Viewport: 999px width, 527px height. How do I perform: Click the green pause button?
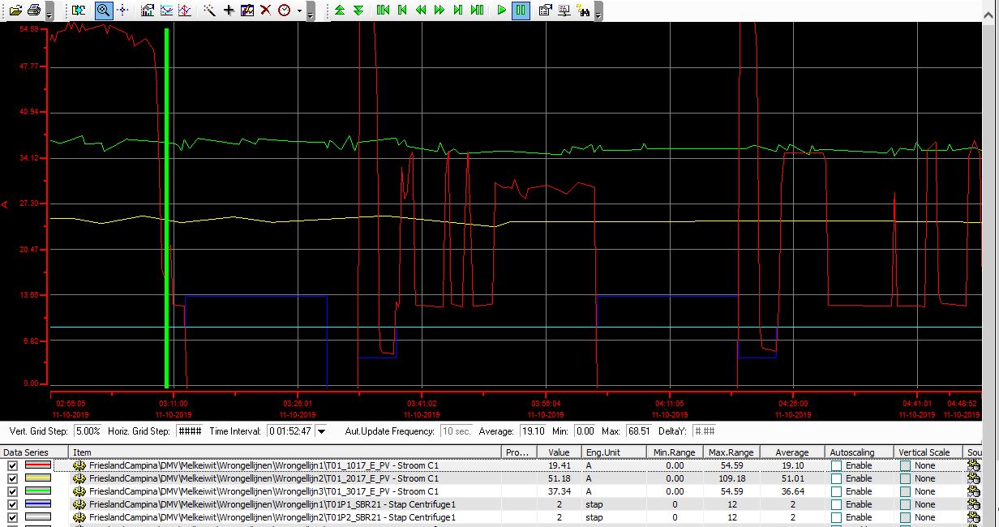click(521, 11)
